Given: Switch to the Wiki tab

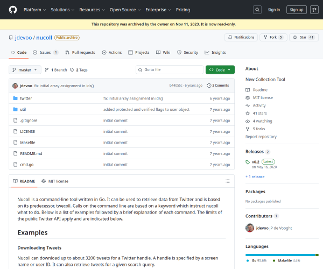Looking at the screenshot, I should (163, 53).
